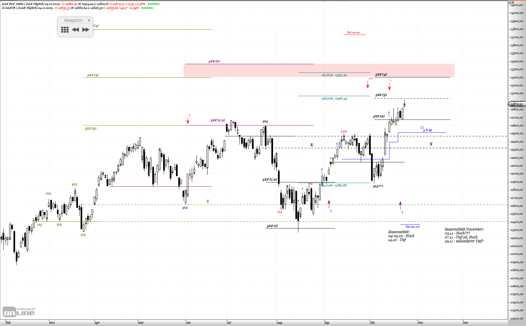
Task: Select the current price marker 12872,10 on the price axis
Action: point(517,104)
